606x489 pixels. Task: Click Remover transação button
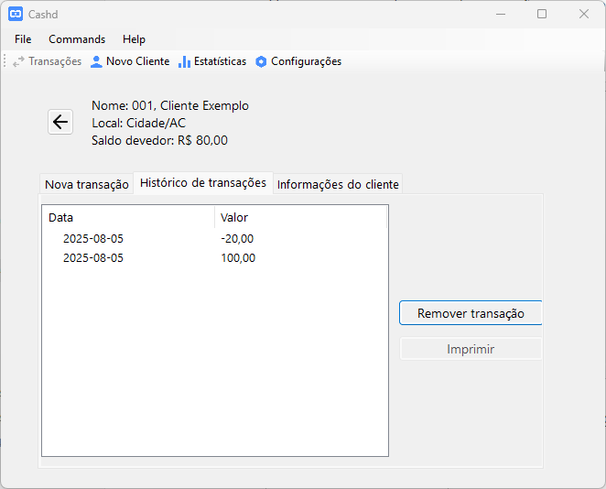pyautogui.click(x=471, y=313)
